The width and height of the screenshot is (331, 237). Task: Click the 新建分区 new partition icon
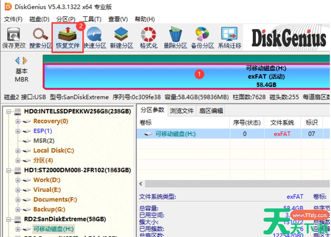tap(122, 38)
